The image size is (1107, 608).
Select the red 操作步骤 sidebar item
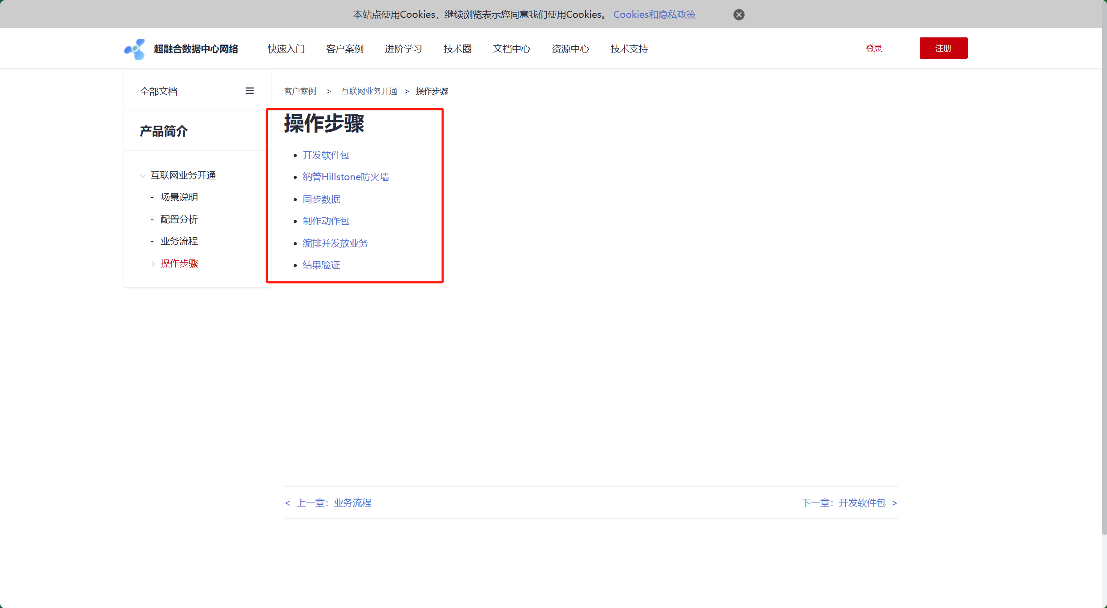click(x=179, y=263)
